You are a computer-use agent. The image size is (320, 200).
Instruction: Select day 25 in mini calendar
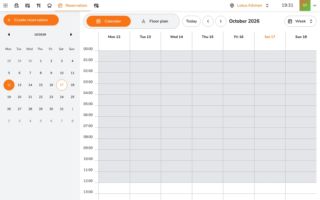(x=72, y=97)
